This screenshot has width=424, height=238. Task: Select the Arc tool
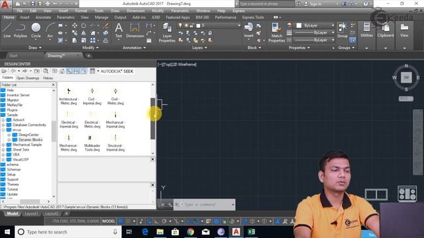point(50,30)
